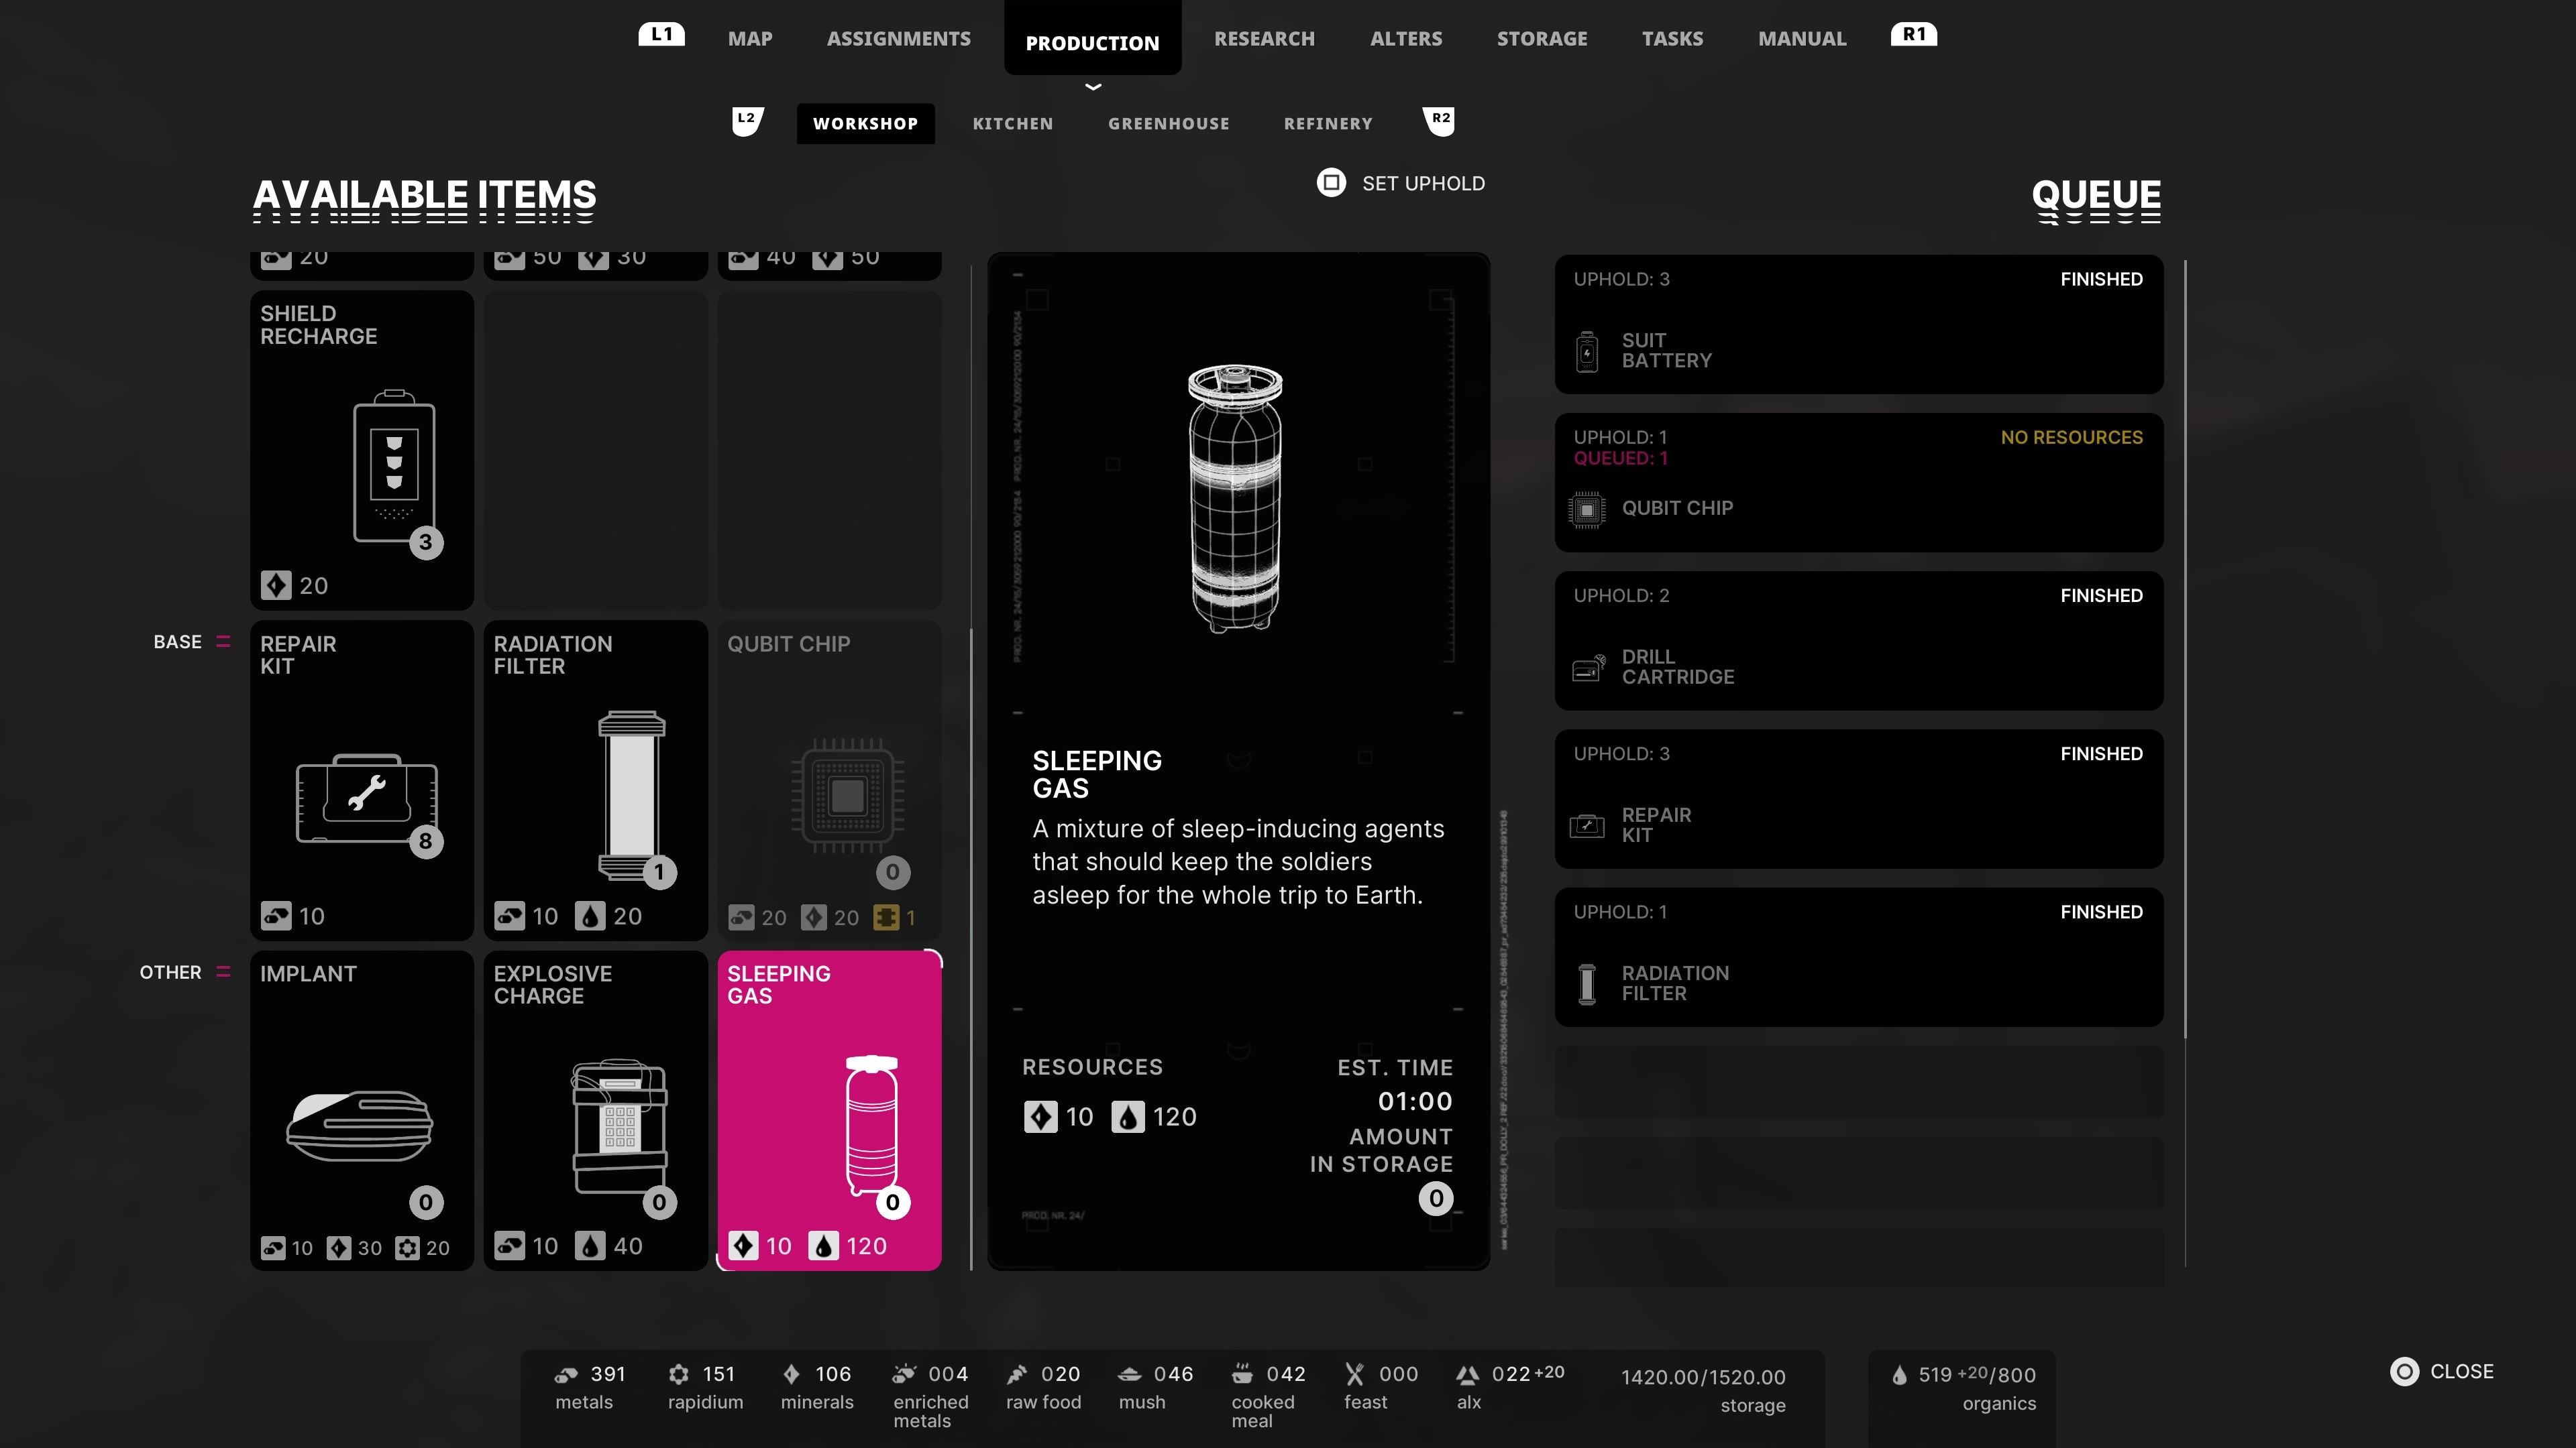Open the Alters tab

[x=1406, y=39]
